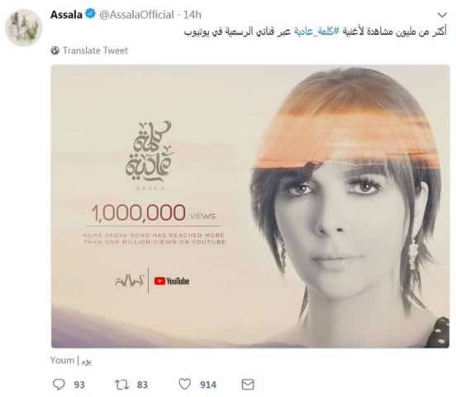The height and width of the screenshot is (397, 456).
Task: Open the @AssalaOfficial handle link
Action: pyautogui.click(x=136, y=15)
